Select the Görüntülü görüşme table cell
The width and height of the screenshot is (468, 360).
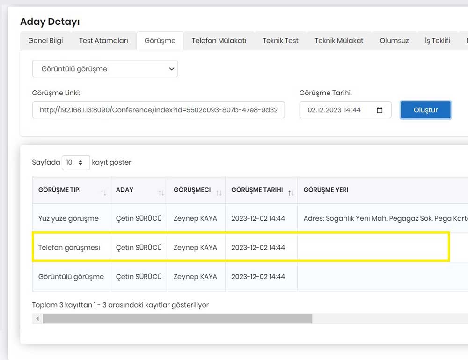[x=71, y=277]
